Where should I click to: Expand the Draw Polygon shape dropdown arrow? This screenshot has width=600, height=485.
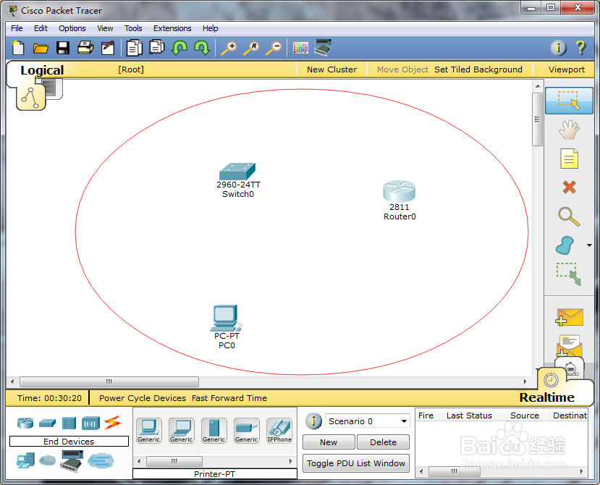[589, 245]
